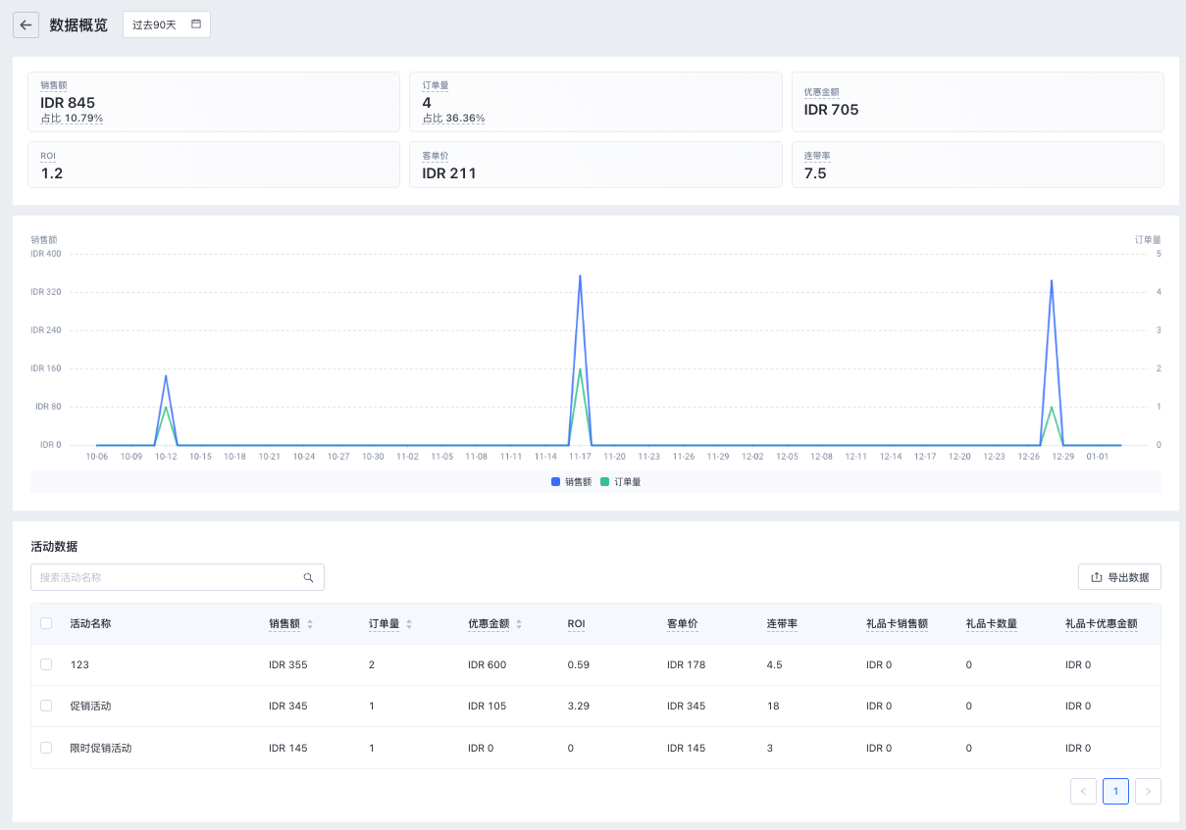This screenshot has width=1186, height=830.
Task: Click the ROI metric card label
Action: [x=48, y=156]
